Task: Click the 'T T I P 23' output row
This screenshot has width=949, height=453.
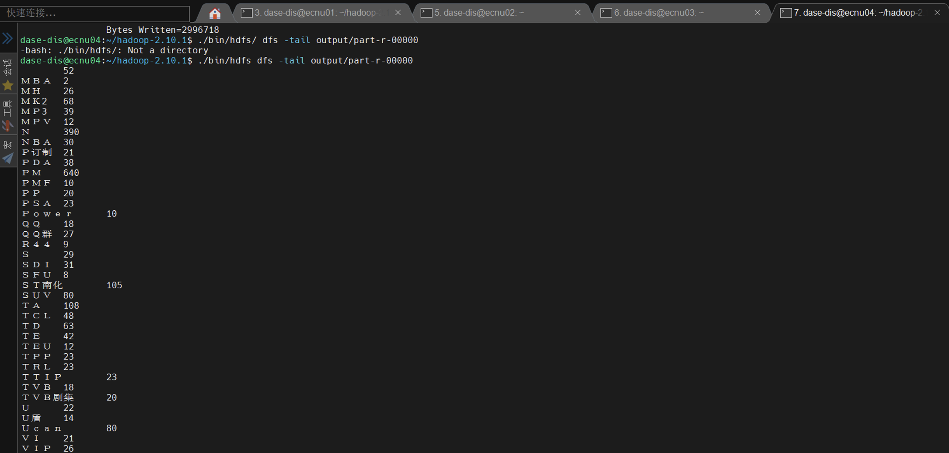Action: [x=69, y=377]
